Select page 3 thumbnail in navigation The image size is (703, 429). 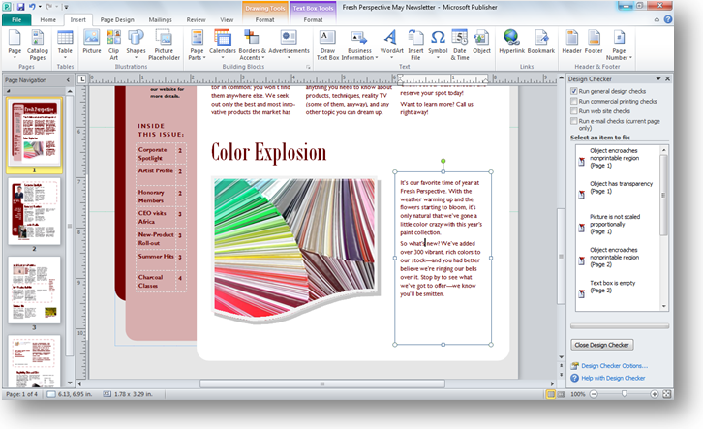click(x=34, y=290)
